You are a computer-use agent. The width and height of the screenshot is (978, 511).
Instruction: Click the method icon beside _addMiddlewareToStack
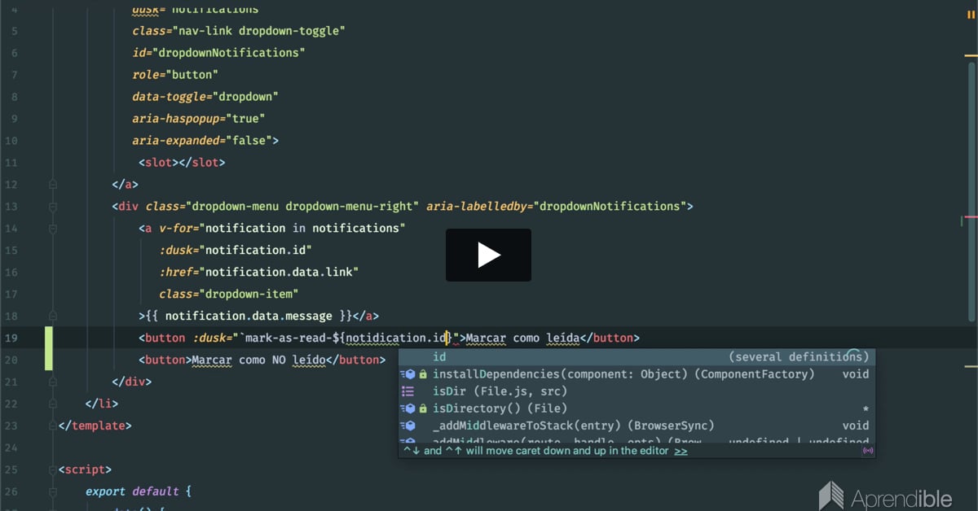pyautogui.click(x=407, y=426)
